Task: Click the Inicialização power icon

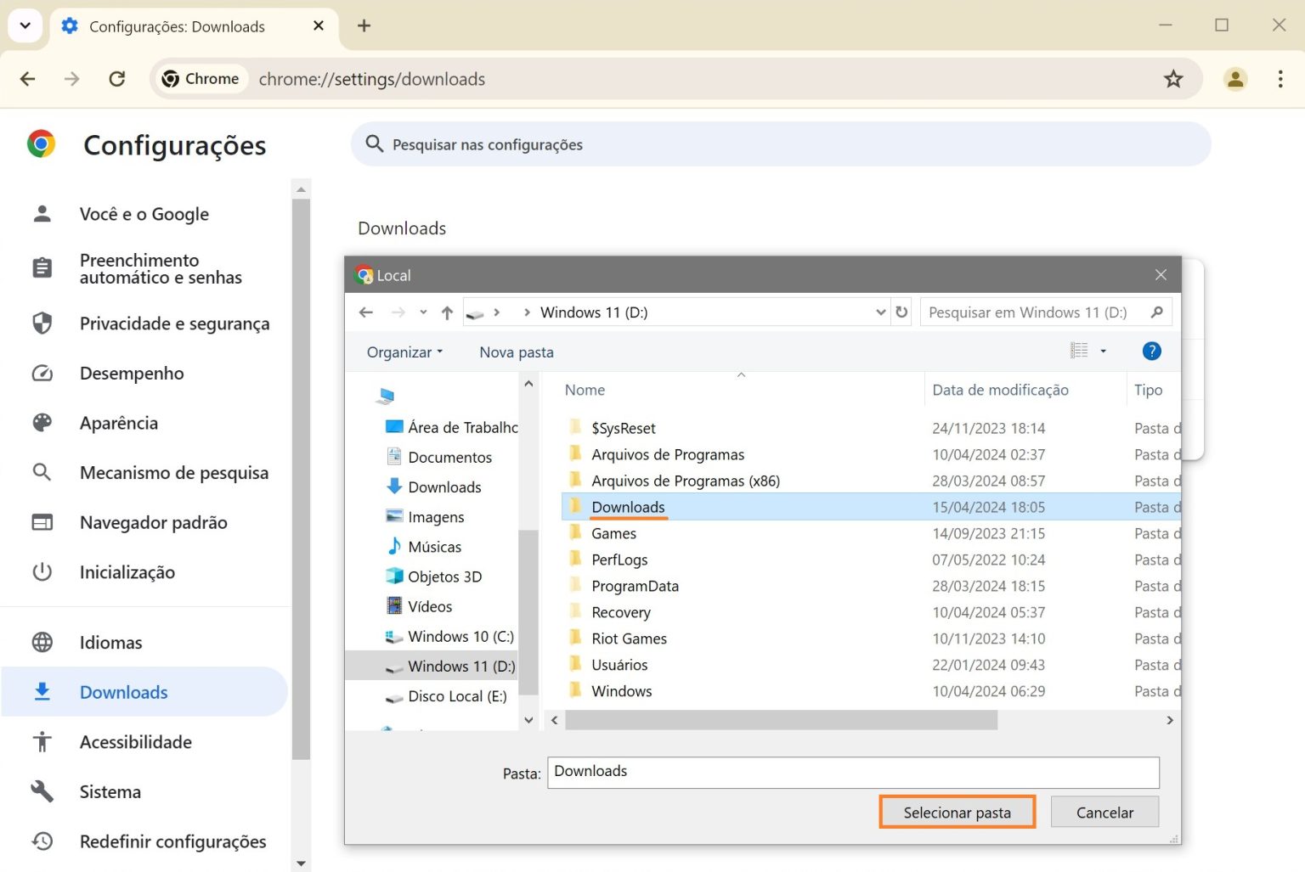Action: 42,571
